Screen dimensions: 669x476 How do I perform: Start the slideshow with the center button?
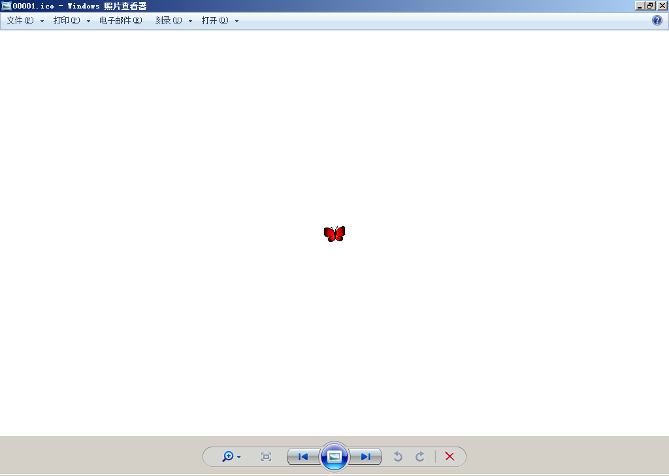click(334, 456)
